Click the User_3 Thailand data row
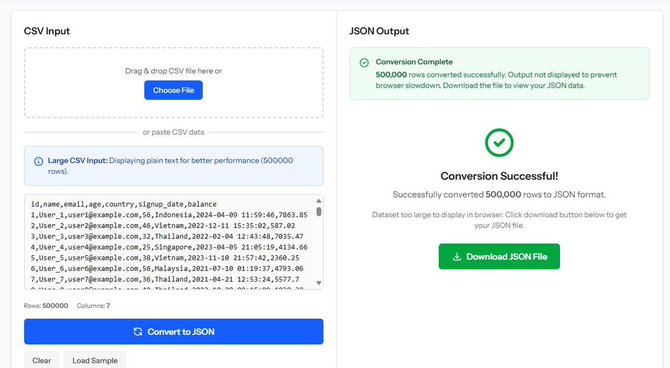The width and height of the screenshot is (670, 368). tap(167, 236)
